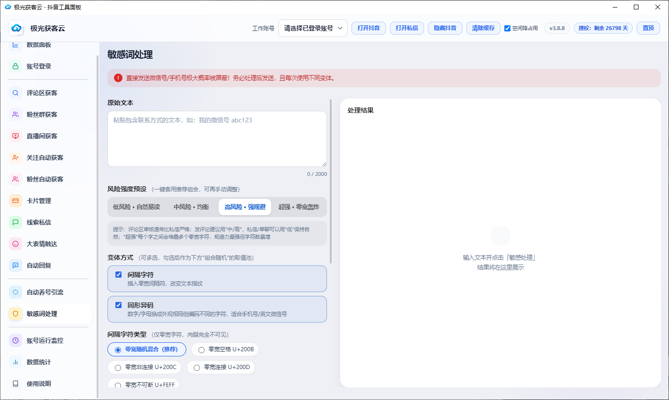Click the sidebar vertical scrollbar
The height and width of the screenshot is (400, 669).
(98, 227)
